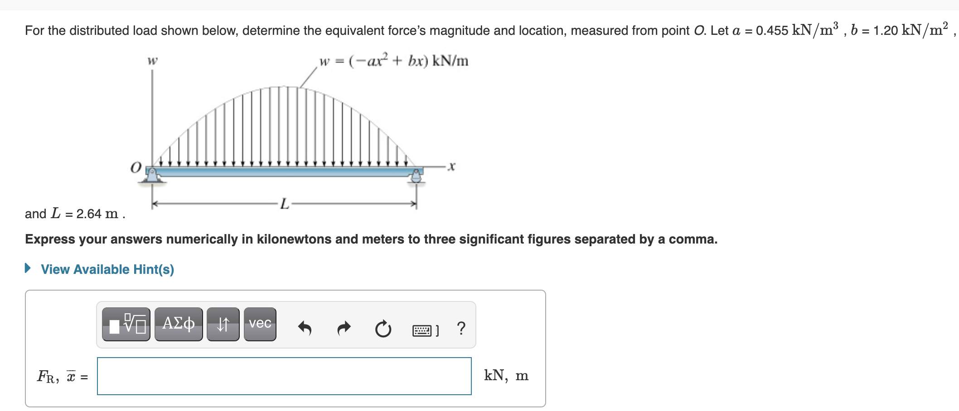
Task: Insert Greek symbols with the ΑΣφ button
Action: pyautogui.click(x=178, y=324)
